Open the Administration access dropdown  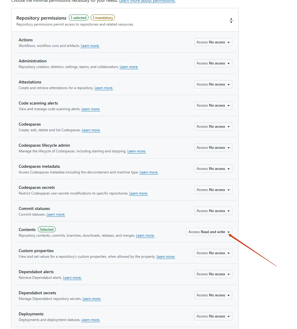[x=213, y=63]
